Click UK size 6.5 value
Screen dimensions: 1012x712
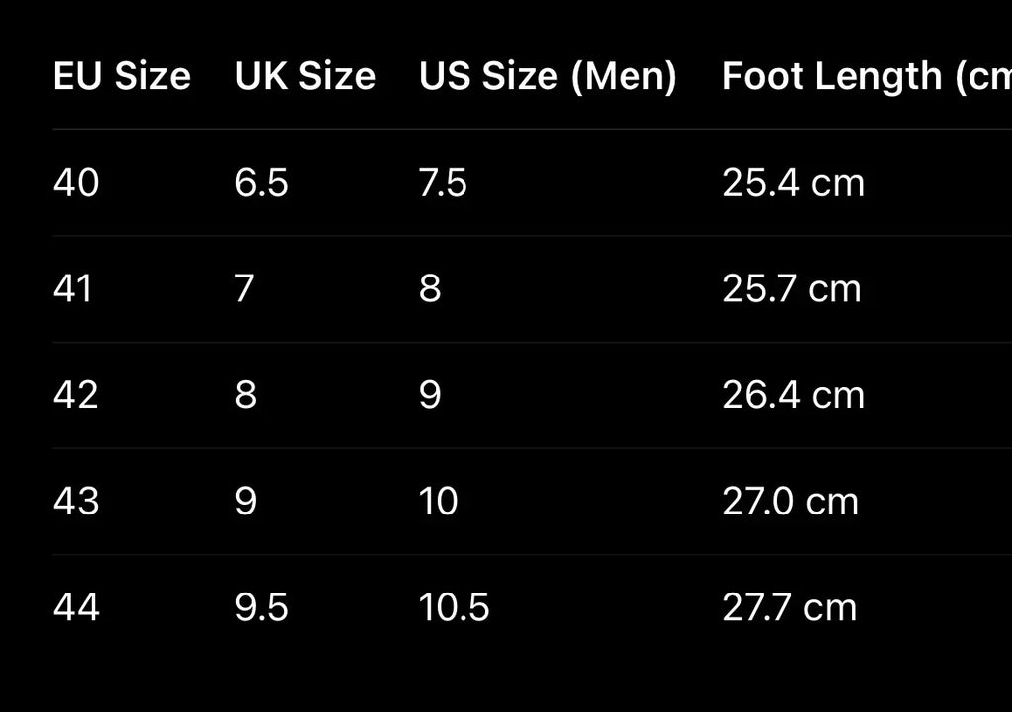(261, 183)
